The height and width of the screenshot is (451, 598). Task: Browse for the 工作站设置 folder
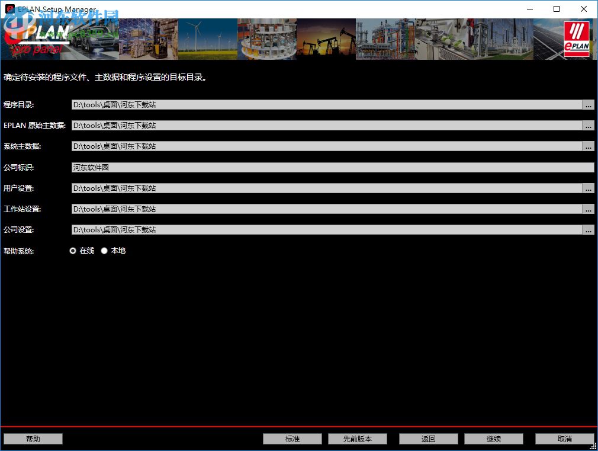(588, 209)
